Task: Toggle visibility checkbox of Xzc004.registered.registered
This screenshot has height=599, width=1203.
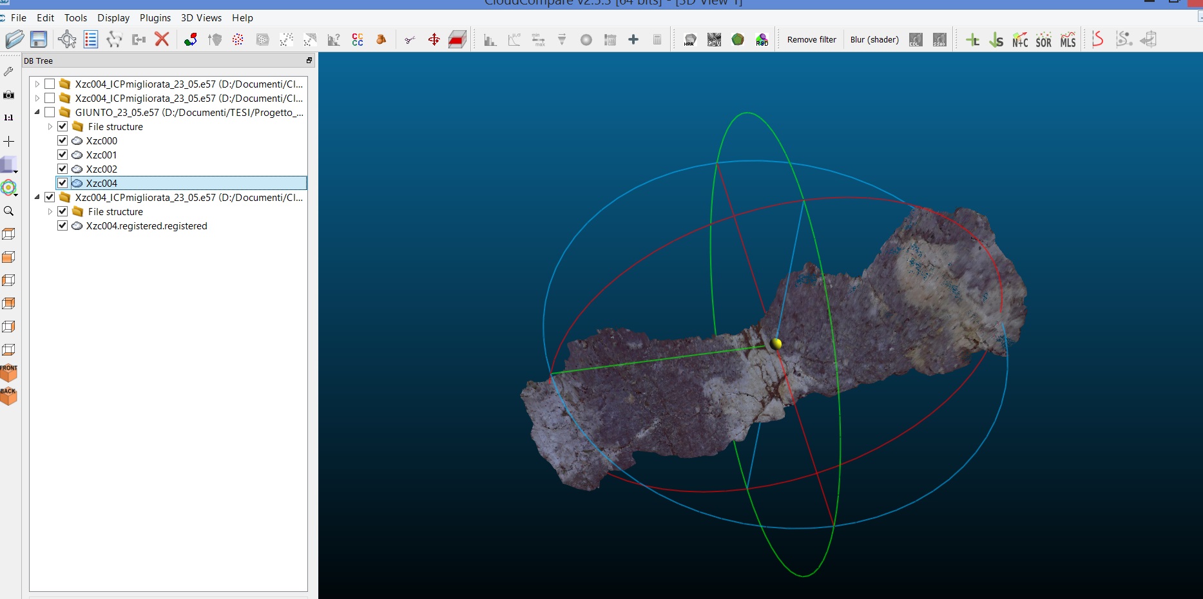Action: tap(63, 225)
